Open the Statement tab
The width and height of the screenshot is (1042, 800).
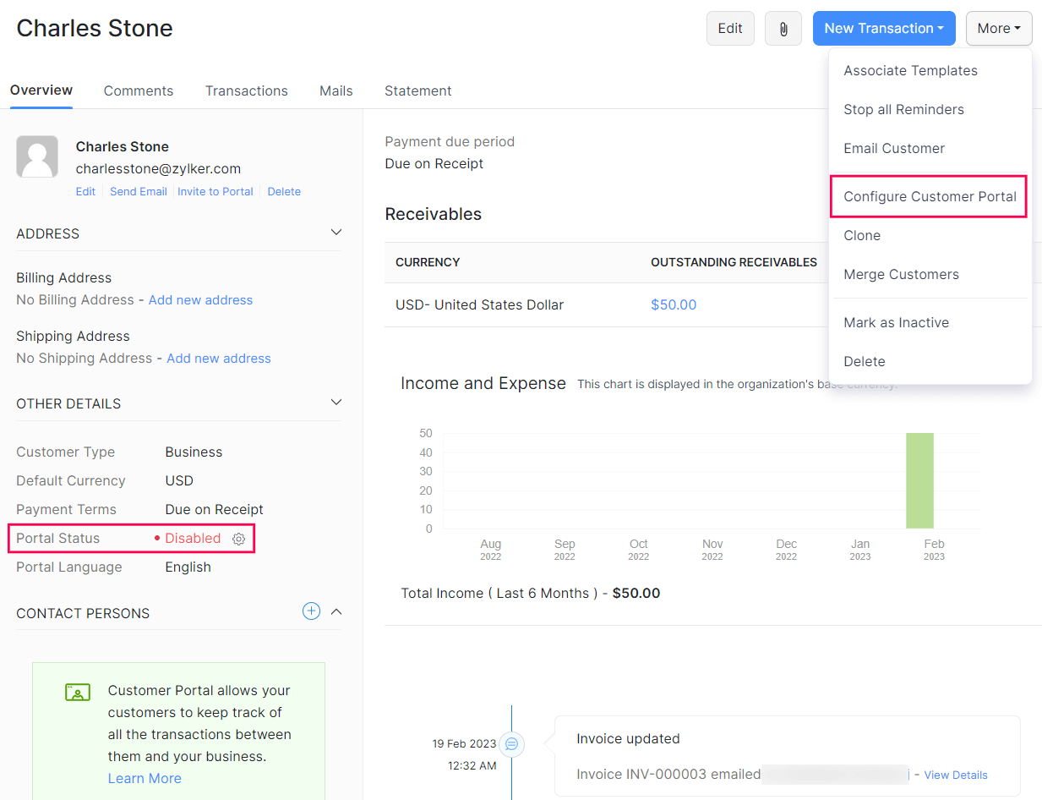point(417,90)
